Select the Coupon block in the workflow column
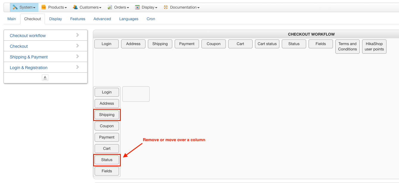The image size is (399, 183). [107, 126]
